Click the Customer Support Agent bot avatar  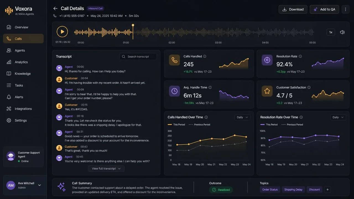point(11,156)
